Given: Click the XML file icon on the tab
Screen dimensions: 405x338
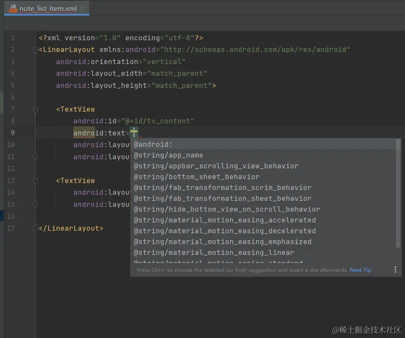Looking at the screenshot, I should tap(13, 9).
